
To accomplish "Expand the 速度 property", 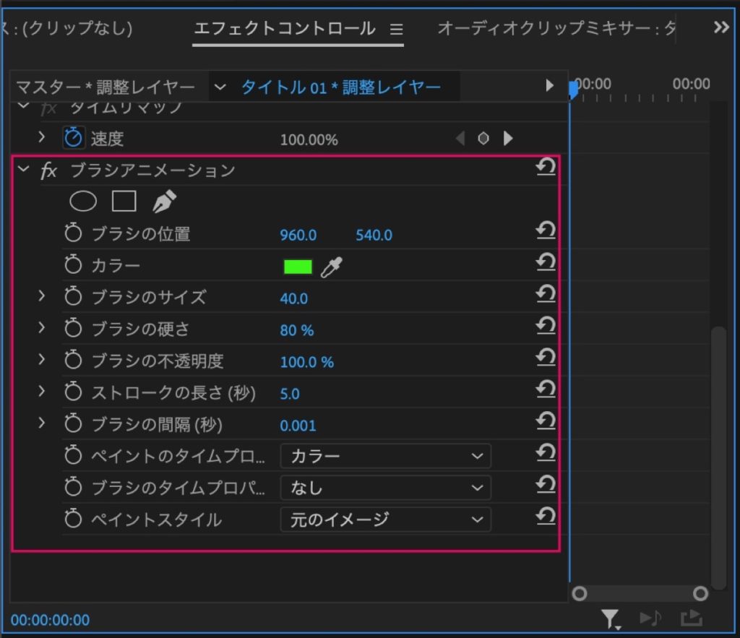I will point(41,137).
